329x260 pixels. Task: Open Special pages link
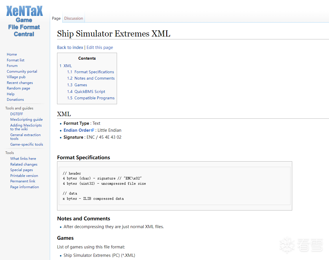coord(22,170)
